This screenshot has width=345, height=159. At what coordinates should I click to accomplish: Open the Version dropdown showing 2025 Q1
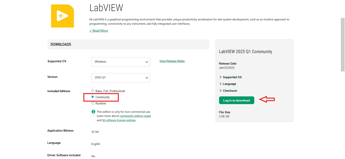(120, 78)
